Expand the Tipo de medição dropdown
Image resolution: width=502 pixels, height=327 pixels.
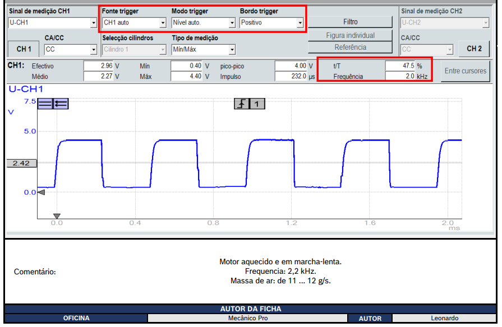pyautogui.click(x=232, y=50)
